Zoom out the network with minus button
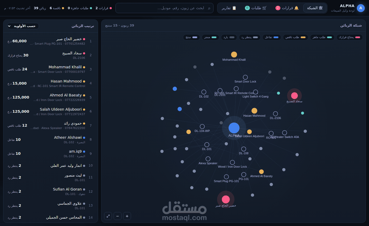Image resolution: width=369 pixels, height=226 pixels. [118, 216]
